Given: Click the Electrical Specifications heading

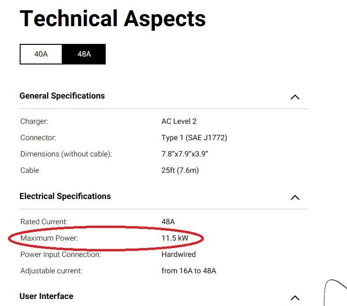Looking at the screenshot, I should [65, 196].
